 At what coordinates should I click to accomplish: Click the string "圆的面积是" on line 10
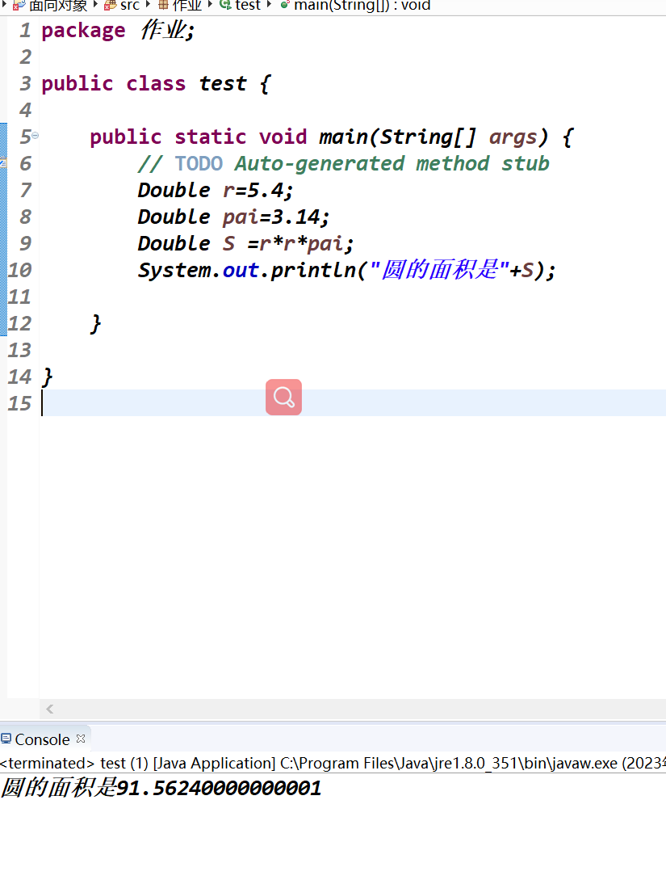pyautogui.click(x=439, y=270)
